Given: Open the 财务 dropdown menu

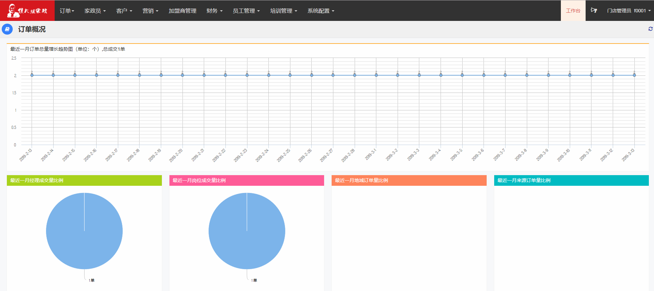Looking at the screenshot, I should coord(214,11).
